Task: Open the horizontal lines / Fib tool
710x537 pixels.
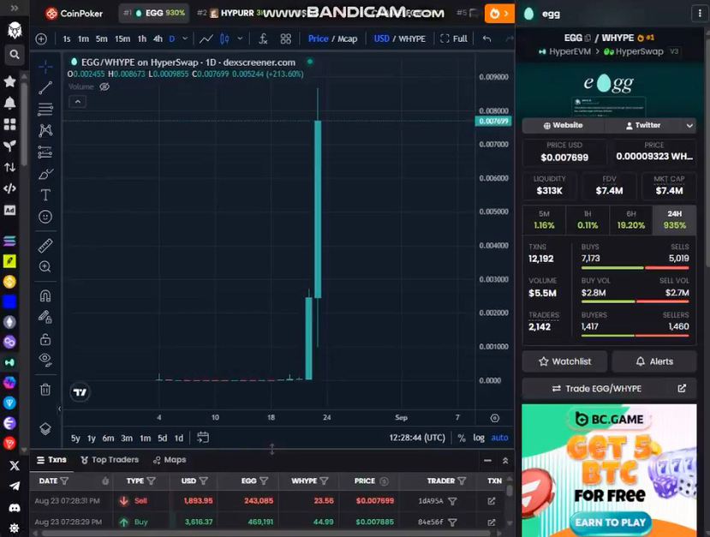Action: (x=45, y=109)
